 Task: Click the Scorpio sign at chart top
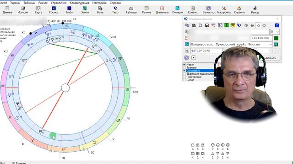[67, 26]
